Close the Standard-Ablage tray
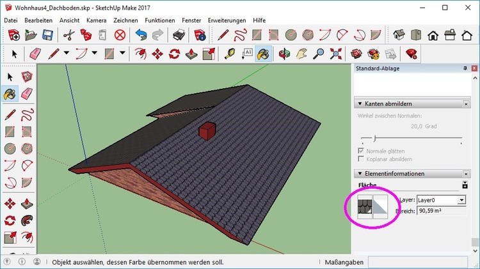 tap(474, 68)
